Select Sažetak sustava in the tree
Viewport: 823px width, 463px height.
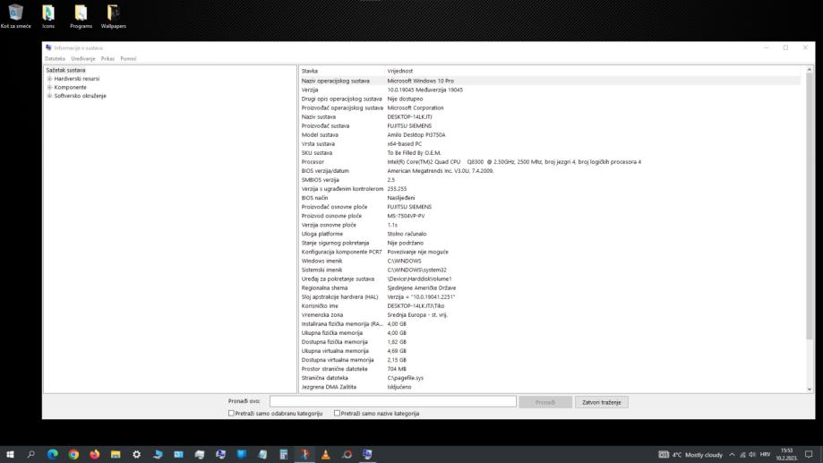click(x=65, y=70)
